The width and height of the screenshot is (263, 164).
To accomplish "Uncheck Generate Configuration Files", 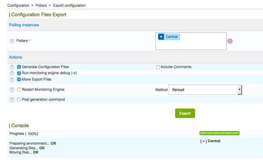I will (x=19, y=67).
